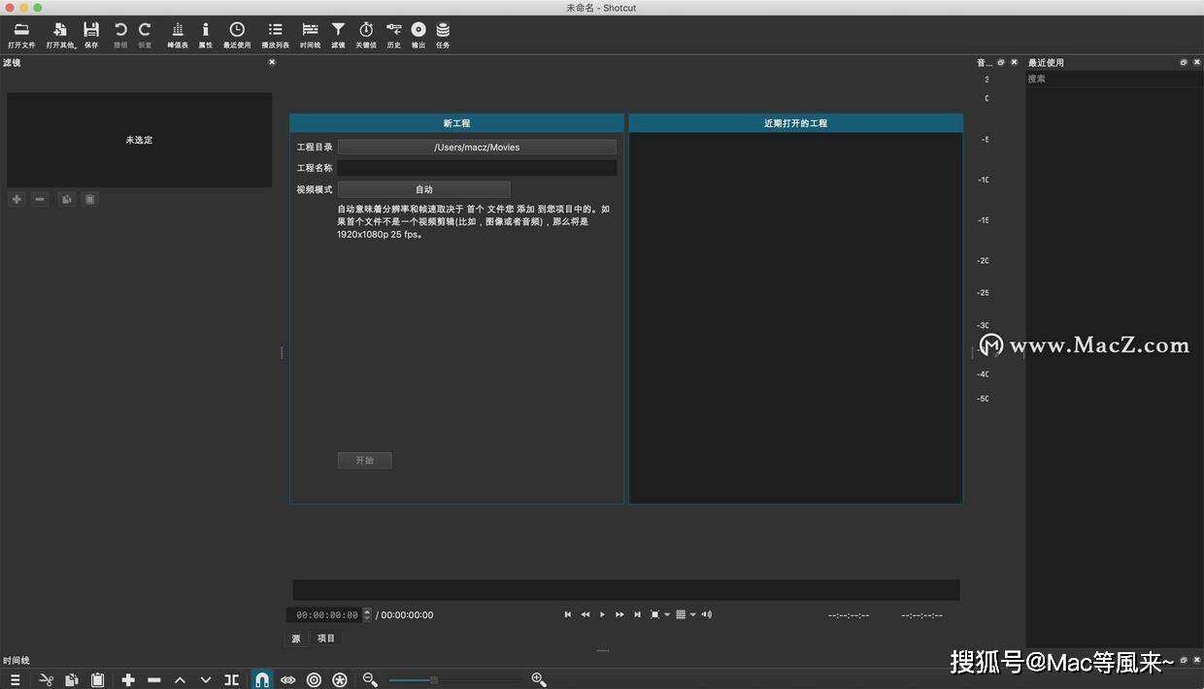
Task: Click the player scrub bar
Action: [626, 590]
